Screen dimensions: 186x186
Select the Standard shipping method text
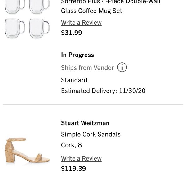pyautogui.click(x=74, y=80)
